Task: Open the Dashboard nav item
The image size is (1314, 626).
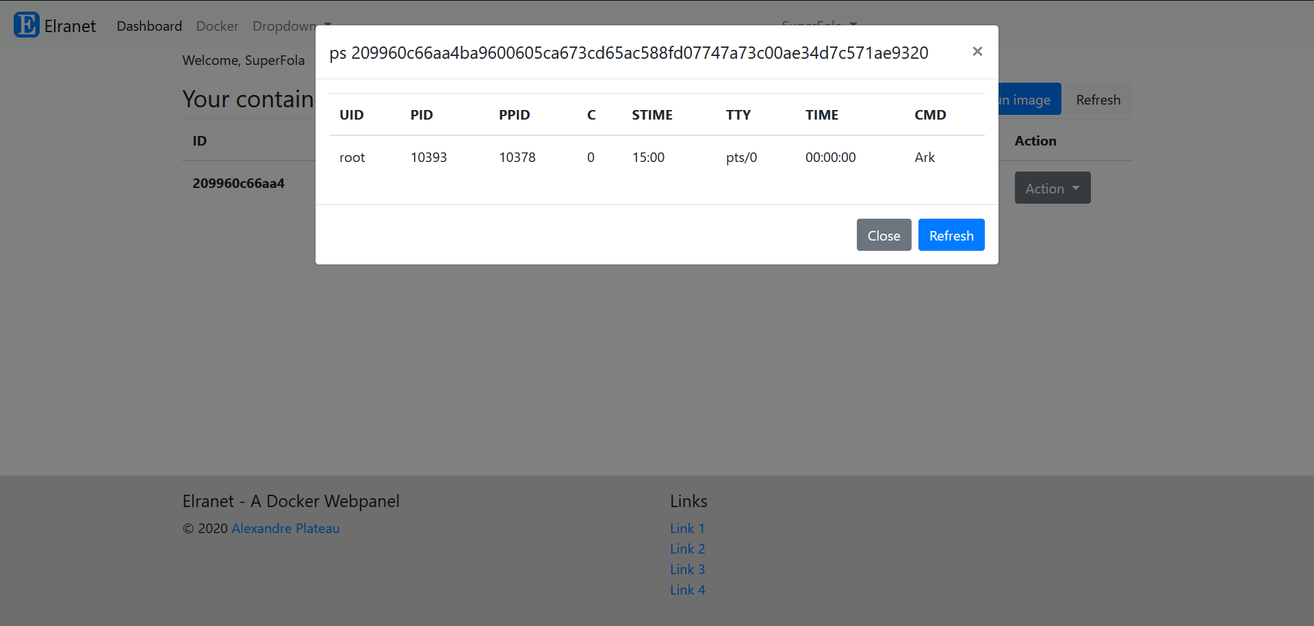Action: [149, 26]
